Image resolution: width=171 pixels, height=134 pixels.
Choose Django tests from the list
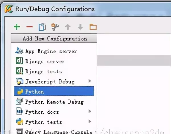[x=54, y=71]
